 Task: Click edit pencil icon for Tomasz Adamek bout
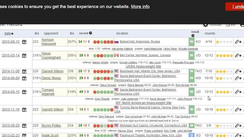(x=237, y=92)
